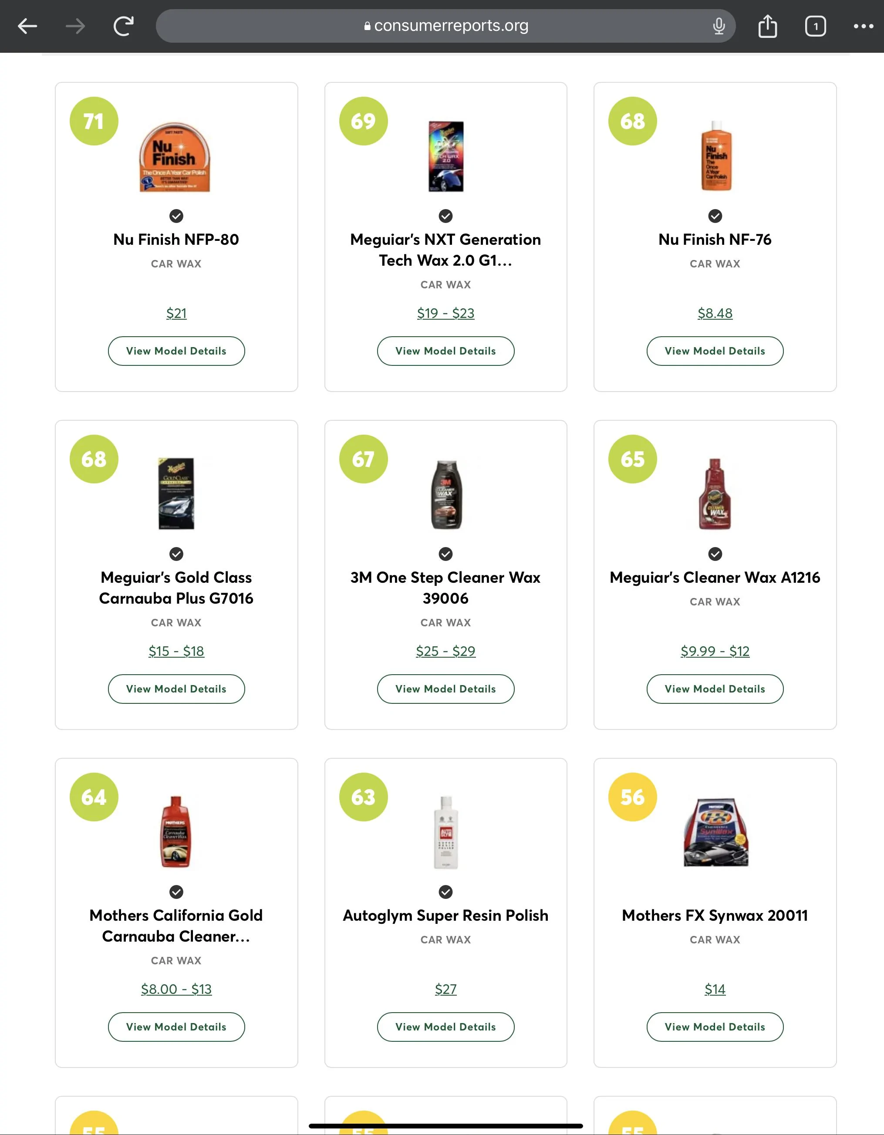This screenshot has width=884, height=1135.
Task: Open the tab switcher showing 1 tab
Action: point(815,26)
